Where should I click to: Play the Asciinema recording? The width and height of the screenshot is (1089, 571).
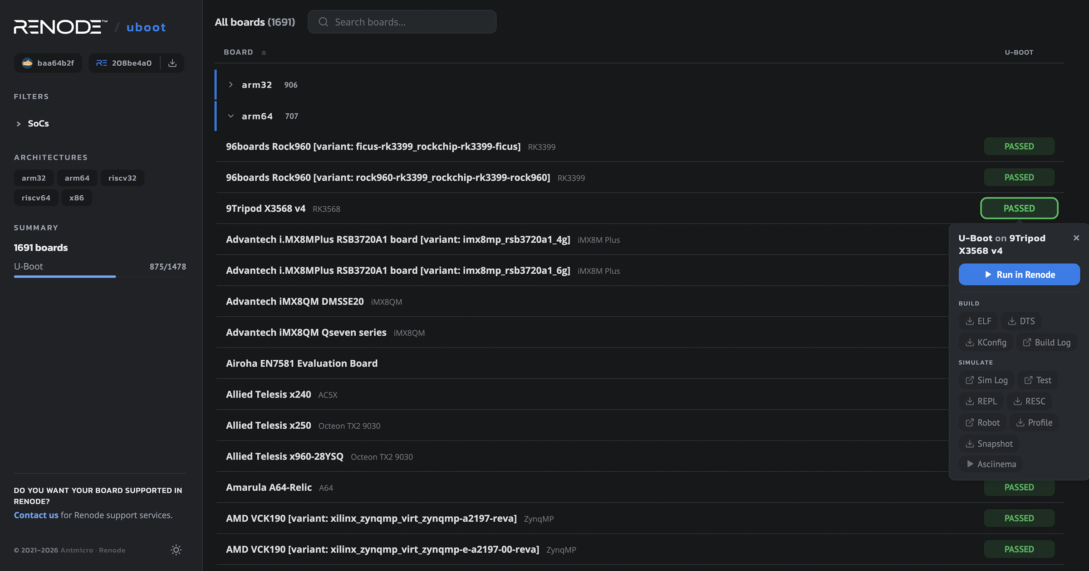(x=991, y=464)
